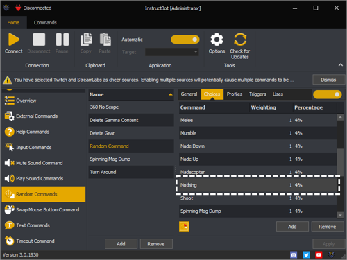Select the Nade Up choice row

[257, 159]
